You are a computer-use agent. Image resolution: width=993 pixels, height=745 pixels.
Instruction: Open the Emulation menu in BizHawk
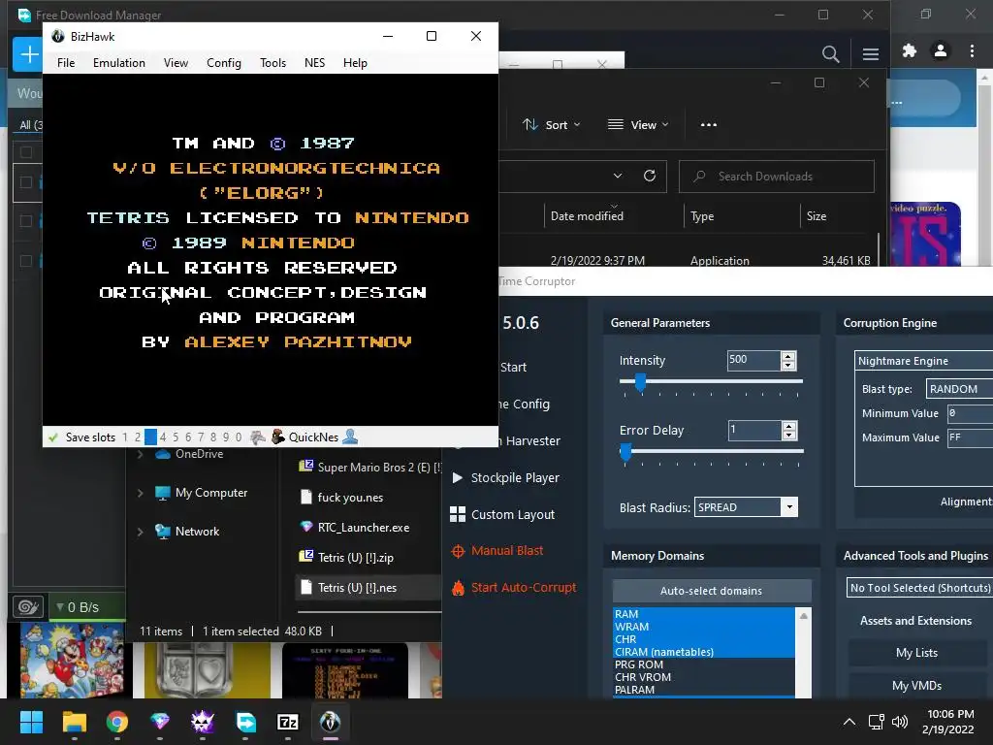point(119,63)
